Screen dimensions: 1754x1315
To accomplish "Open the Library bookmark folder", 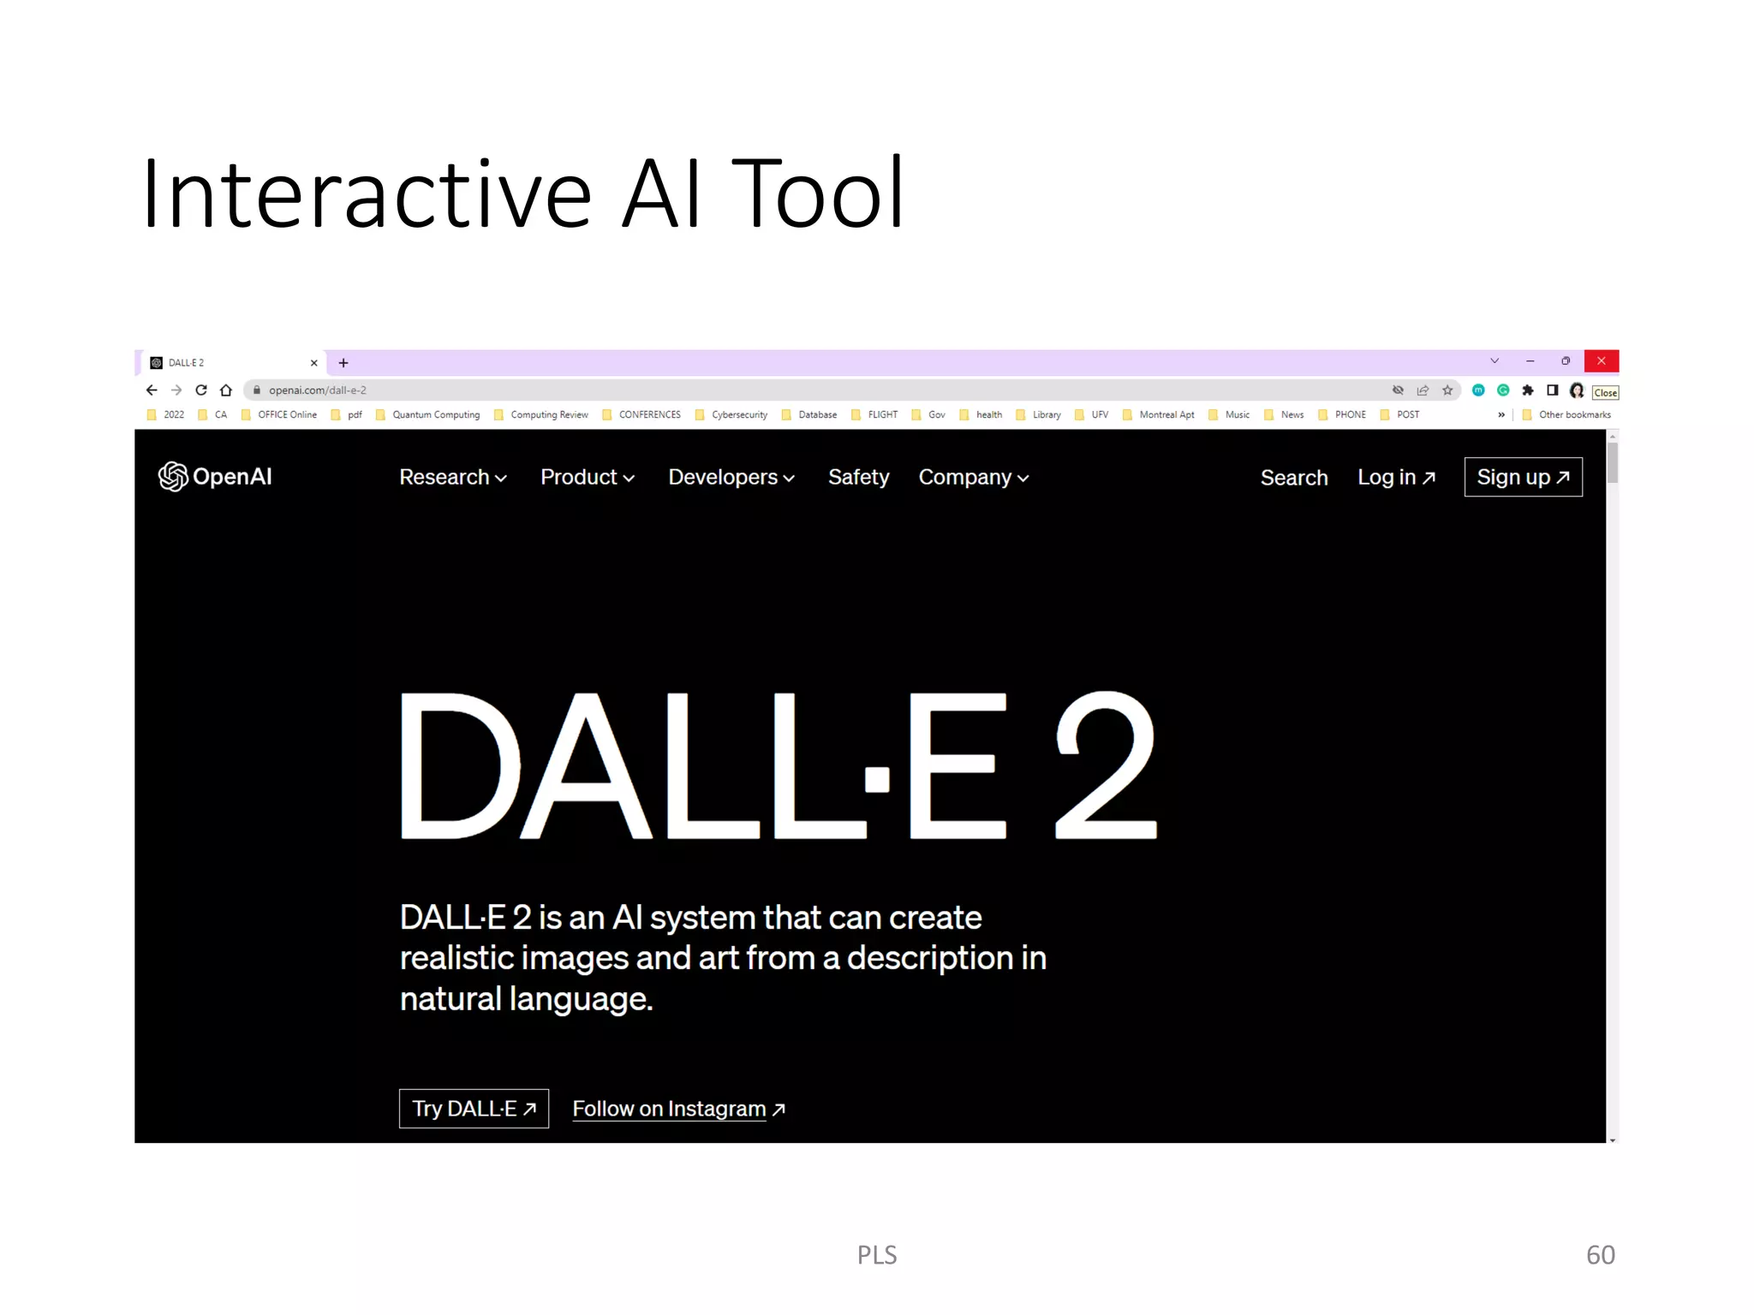I will (x=1038, y=415).
